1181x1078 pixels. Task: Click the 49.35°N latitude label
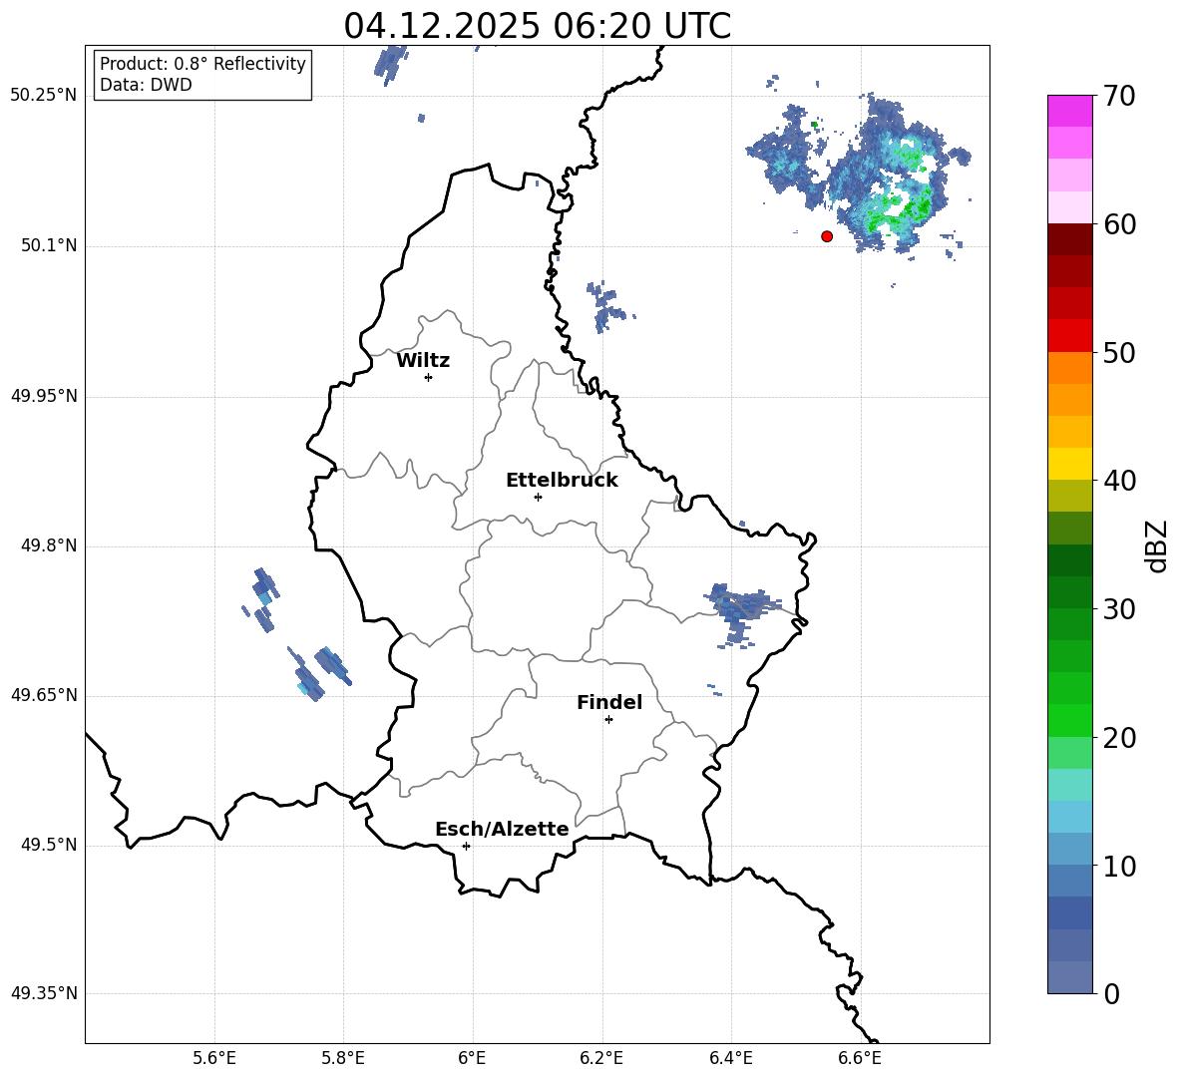pyautogui.click(x=43, y=993)
